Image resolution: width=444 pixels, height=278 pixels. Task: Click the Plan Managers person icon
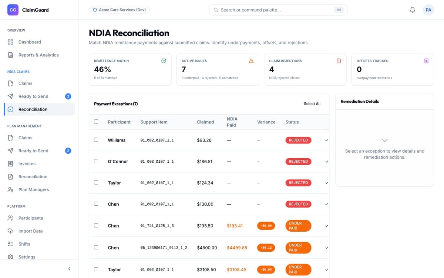pyautogui.click(x=11, y=189)
